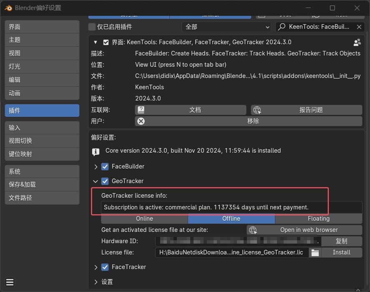Toggle 仅已启用插件 checkbox
Viewport: 370px width, 292px height.
click(92, 27)
